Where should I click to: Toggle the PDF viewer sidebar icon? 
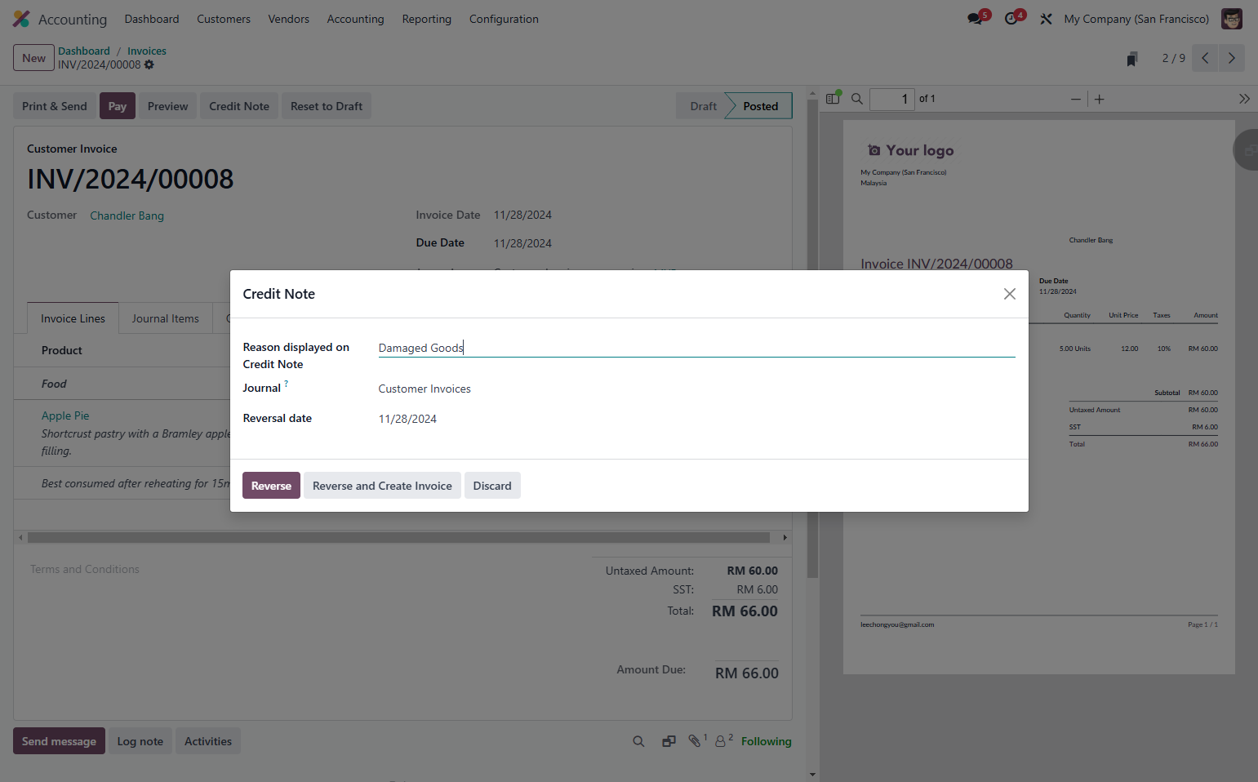pos(833,98)
